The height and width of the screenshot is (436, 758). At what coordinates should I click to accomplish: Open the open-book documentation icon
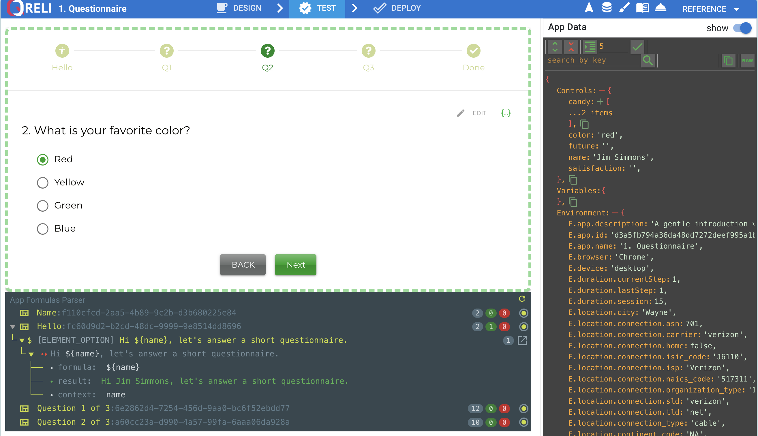642,7
